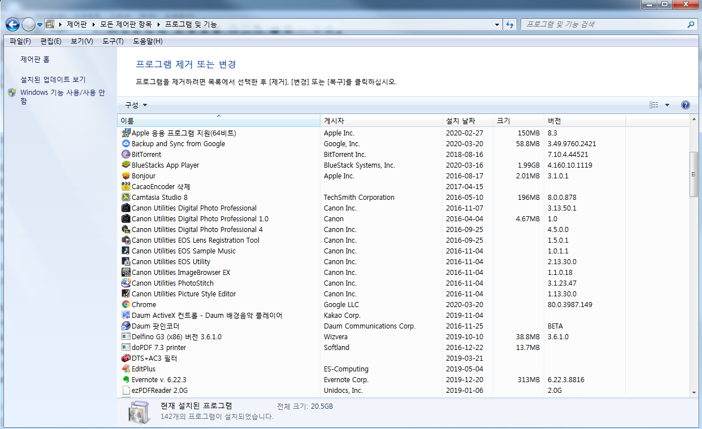Screen dimensions: 702x429
Task: Expand the 모든 제어판 항목 breadcrumb arrow
Action: tap(159, 25)
